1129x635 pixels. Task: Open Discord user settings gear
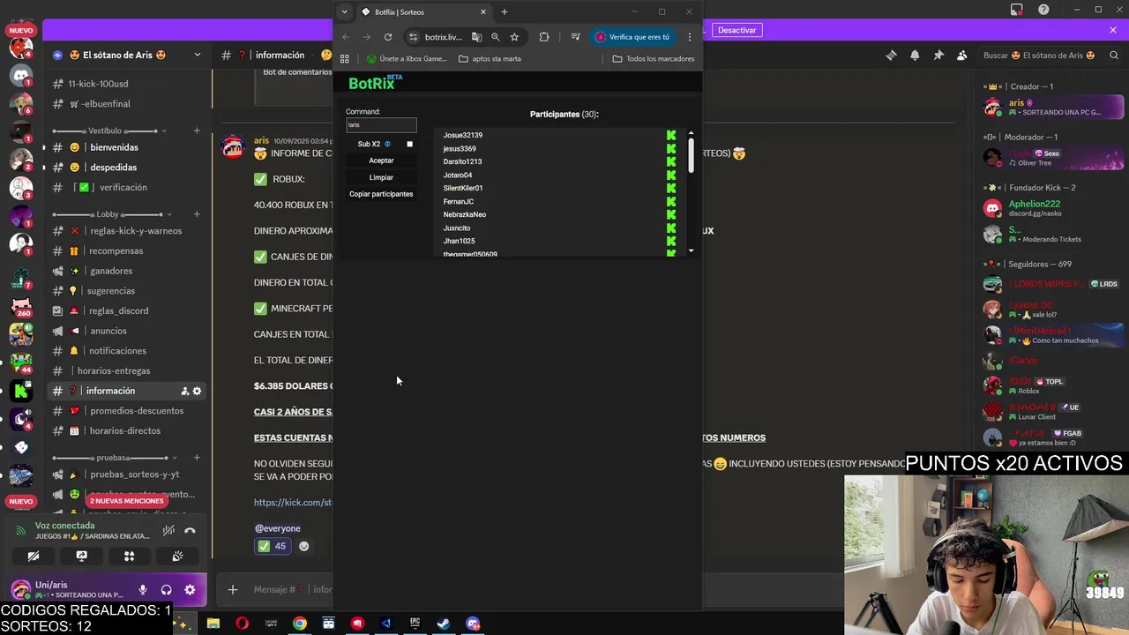[190, 590]
